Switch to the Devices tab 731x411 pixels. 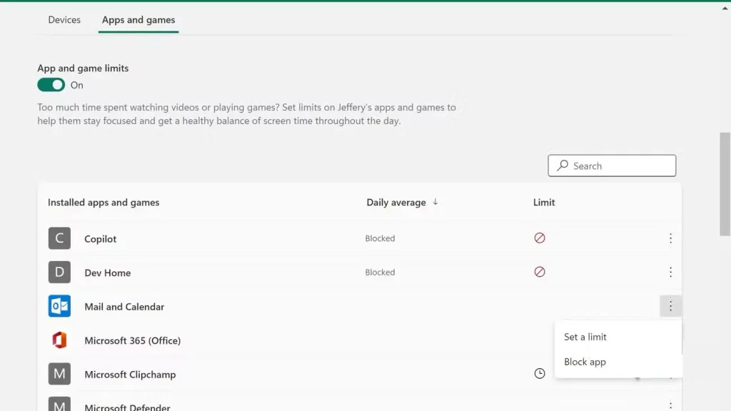click(x=64, y=20)
